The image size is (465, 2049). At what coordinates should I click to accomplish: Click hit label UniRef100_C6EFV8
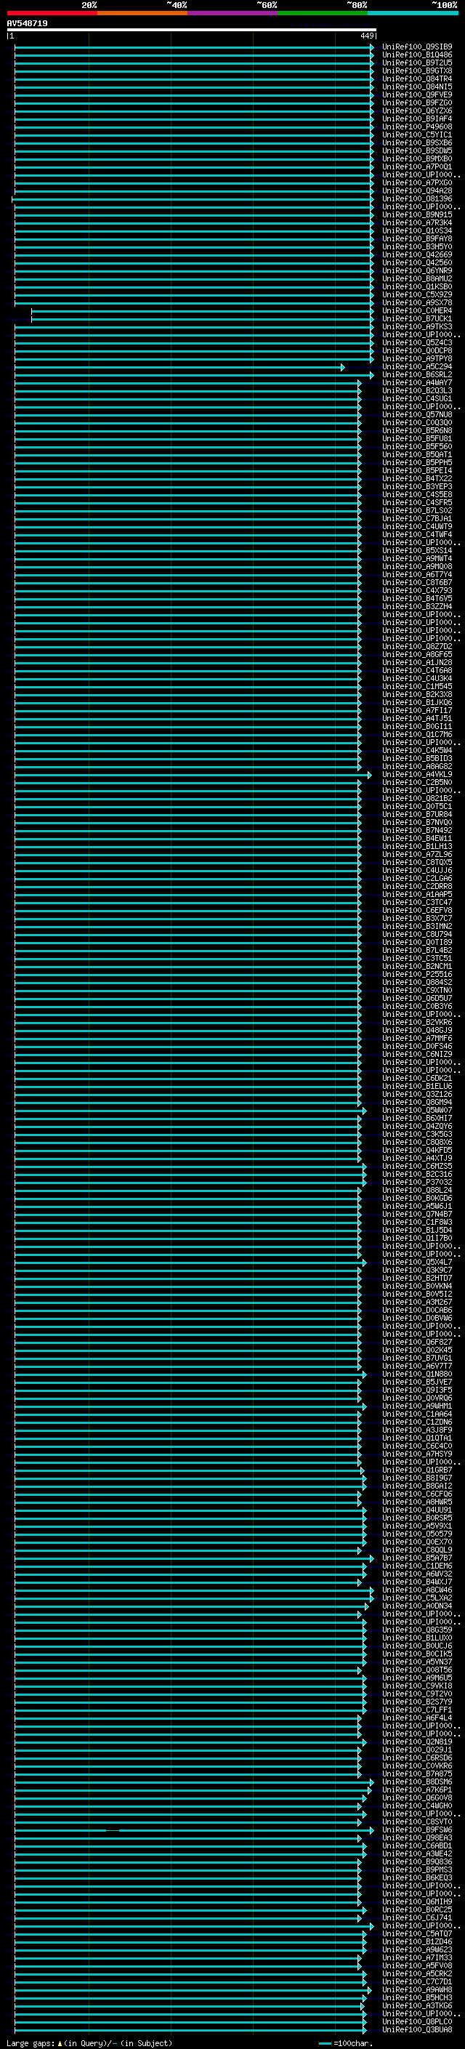pos(417,910)
